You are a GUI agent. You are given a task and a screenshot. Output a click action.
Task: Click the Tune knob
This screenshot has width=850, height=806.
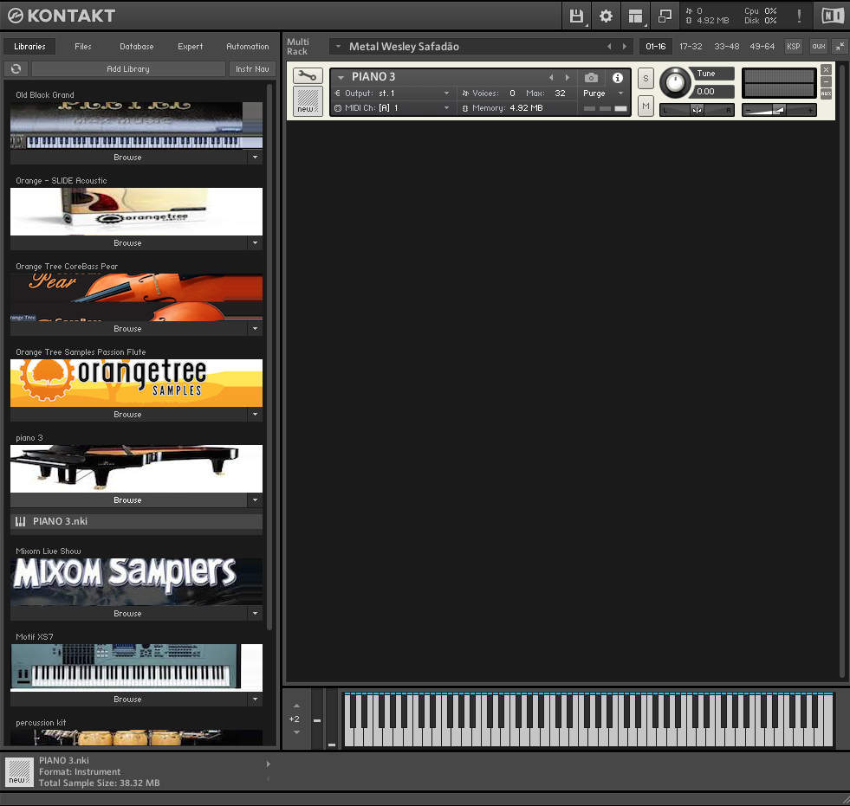[675, 82]
